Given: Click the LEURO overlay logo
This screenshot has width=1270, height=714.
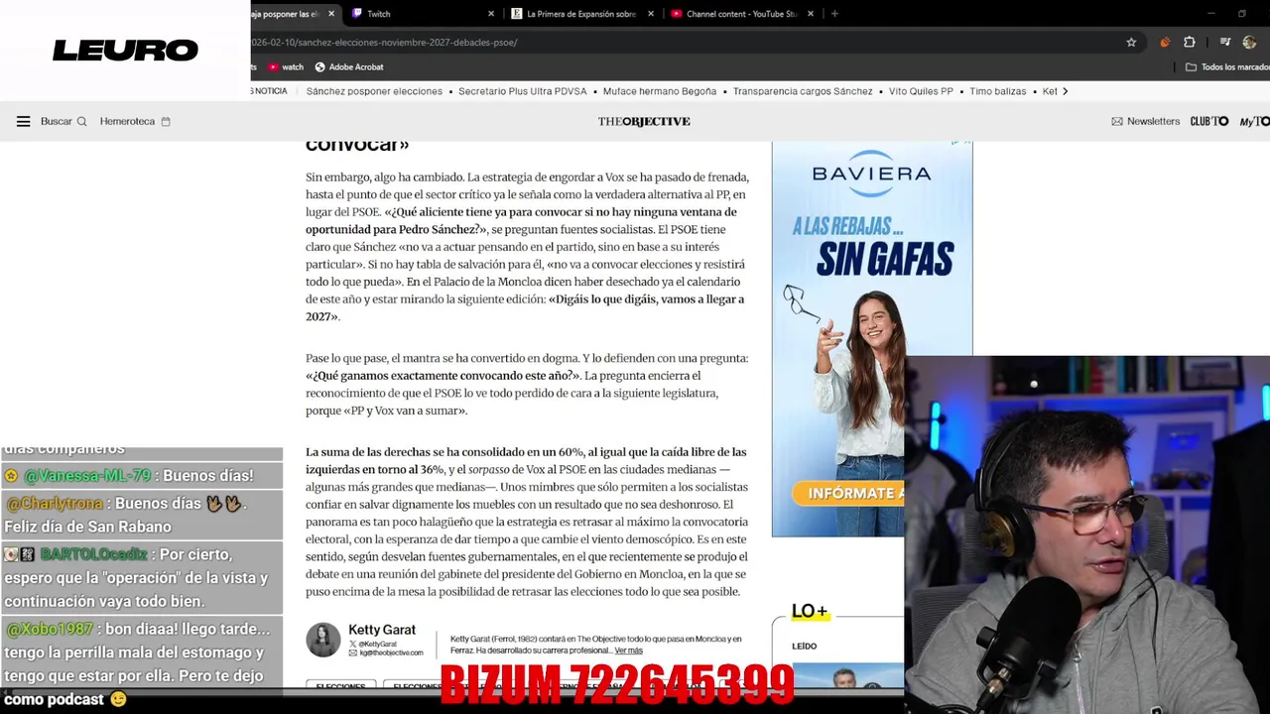Looking at the screenshot, I should coord(126,51).
